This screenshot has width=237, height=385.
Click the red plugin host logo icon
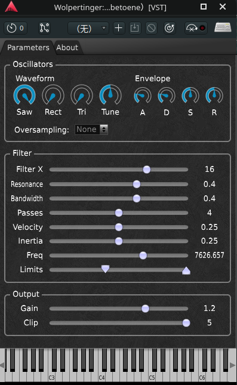[x=11, y=7]
